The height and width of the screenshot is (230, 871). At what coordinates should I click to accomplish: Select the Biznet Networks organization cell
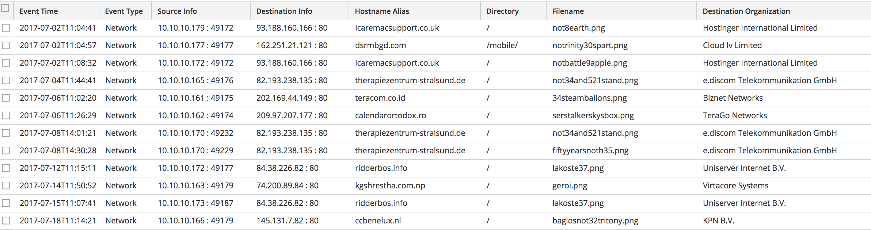pyautogui.click(x=733, y=98)
